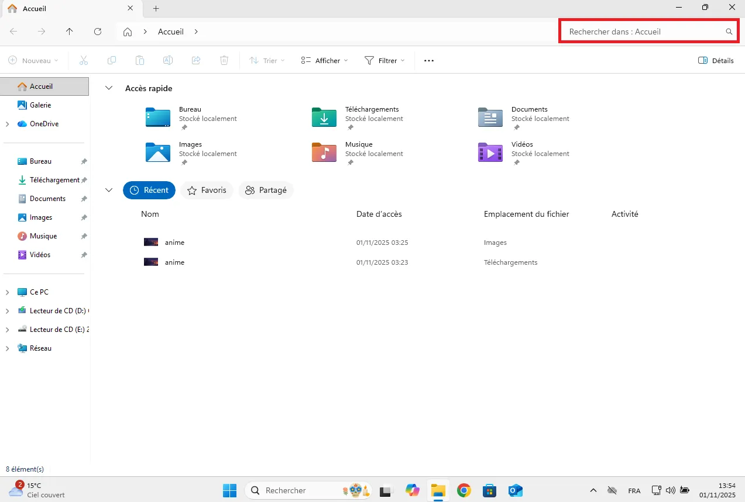Click the Refresh icon in navigation bar
This screenshot has height=502, width=745.
tap(98, 32)
